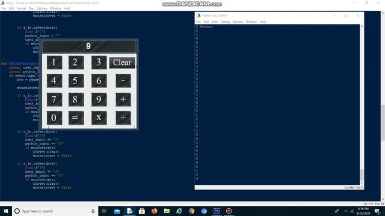
Task: Click the microphone icon in search box
Action: pos(93,211)
